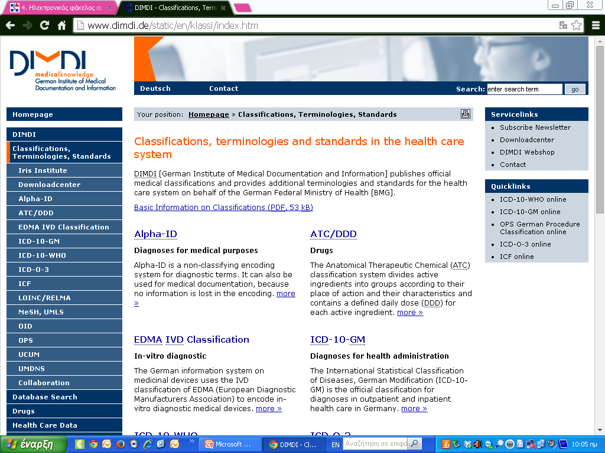Open Collaboration in left sidebar
Viewport: 605px width, 453px height.
[x=64, y=383]
